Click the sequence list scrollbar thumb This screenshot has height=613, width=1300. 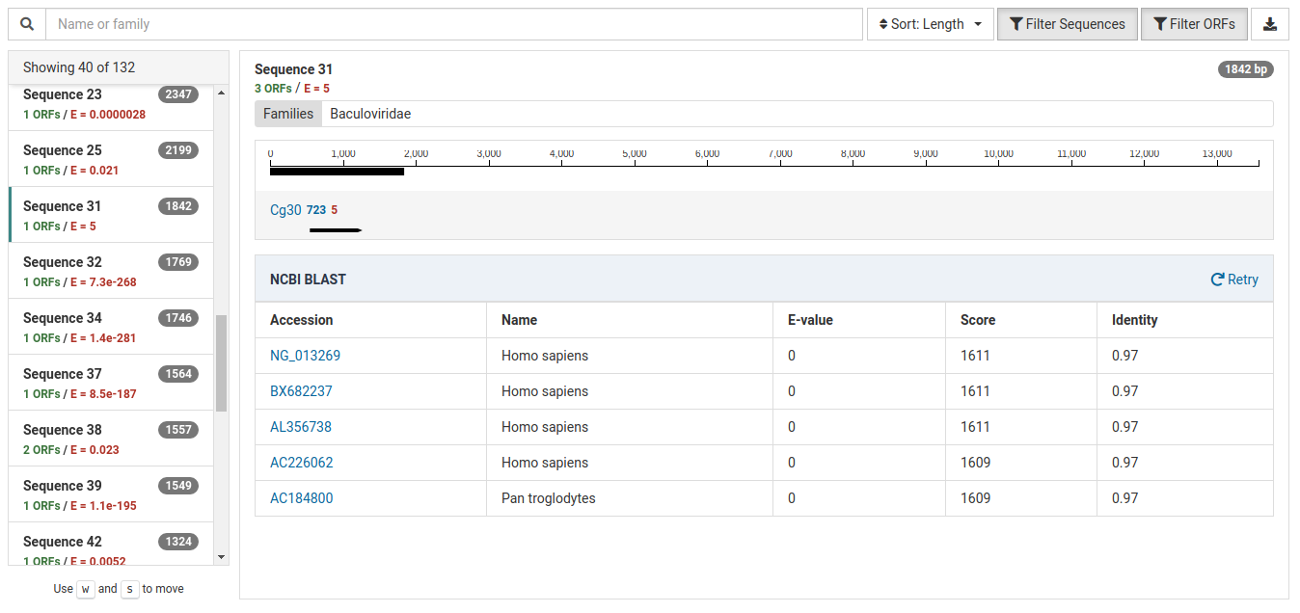[222, 363]
